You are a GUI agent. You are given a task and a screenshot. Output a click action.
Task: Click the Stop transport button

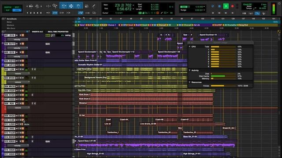click(x=219, y=6)
